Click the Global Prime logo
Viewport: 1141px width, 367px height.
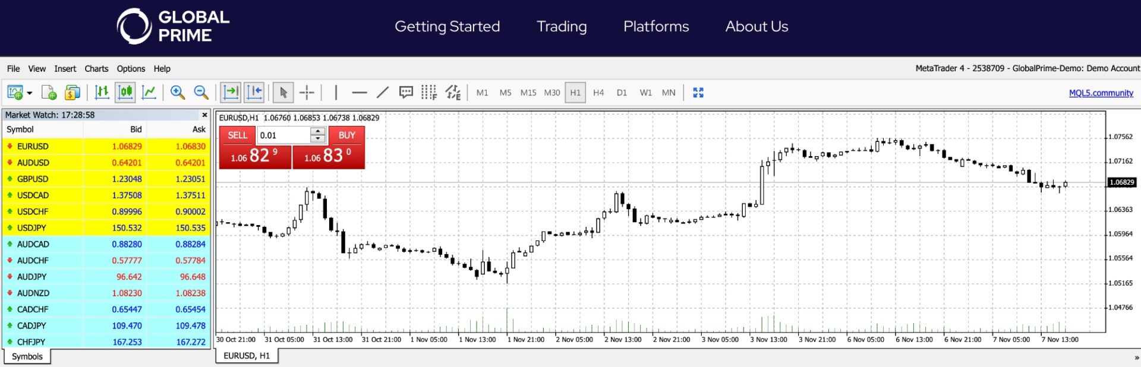[173, 26]
